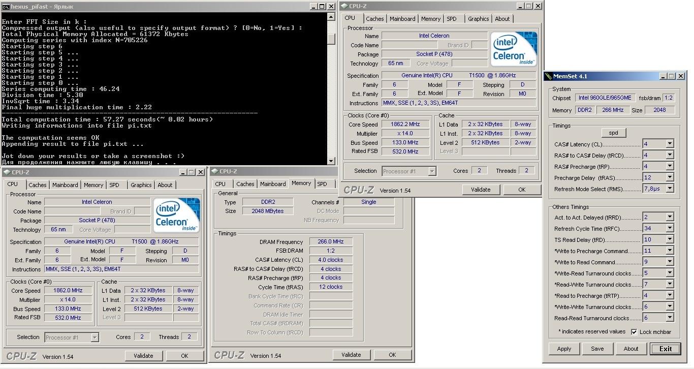Click the Single channels value in CPU-Z
This screenshot has width=694, height=369.
point(369,202)
